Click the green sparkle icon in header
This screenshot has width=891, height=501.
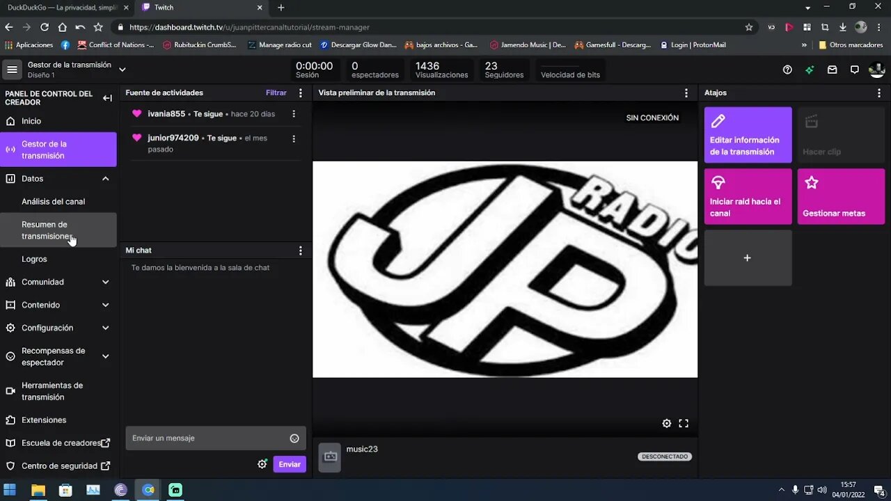809,70
